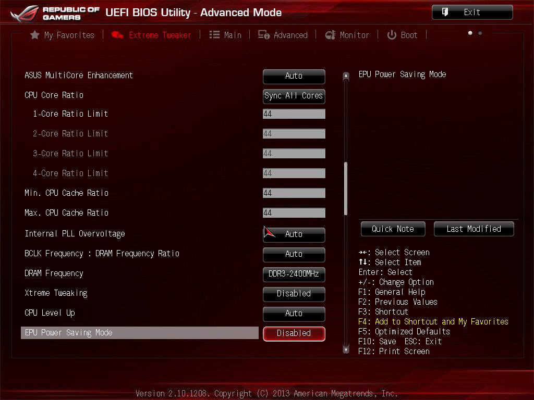Screen dimensions: 534x400
Task: Click the F3: Shortcut hint text
Action: 383,311
